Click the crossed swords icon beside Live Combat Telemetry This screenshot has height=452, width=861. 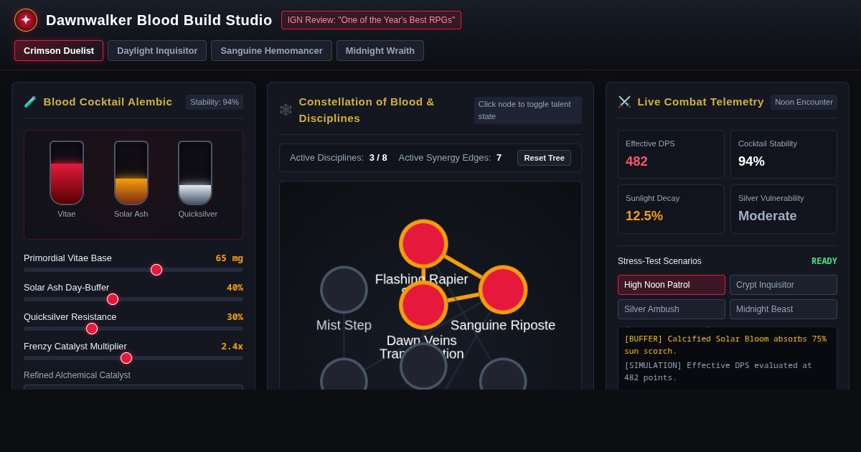[x=624, y=102]
